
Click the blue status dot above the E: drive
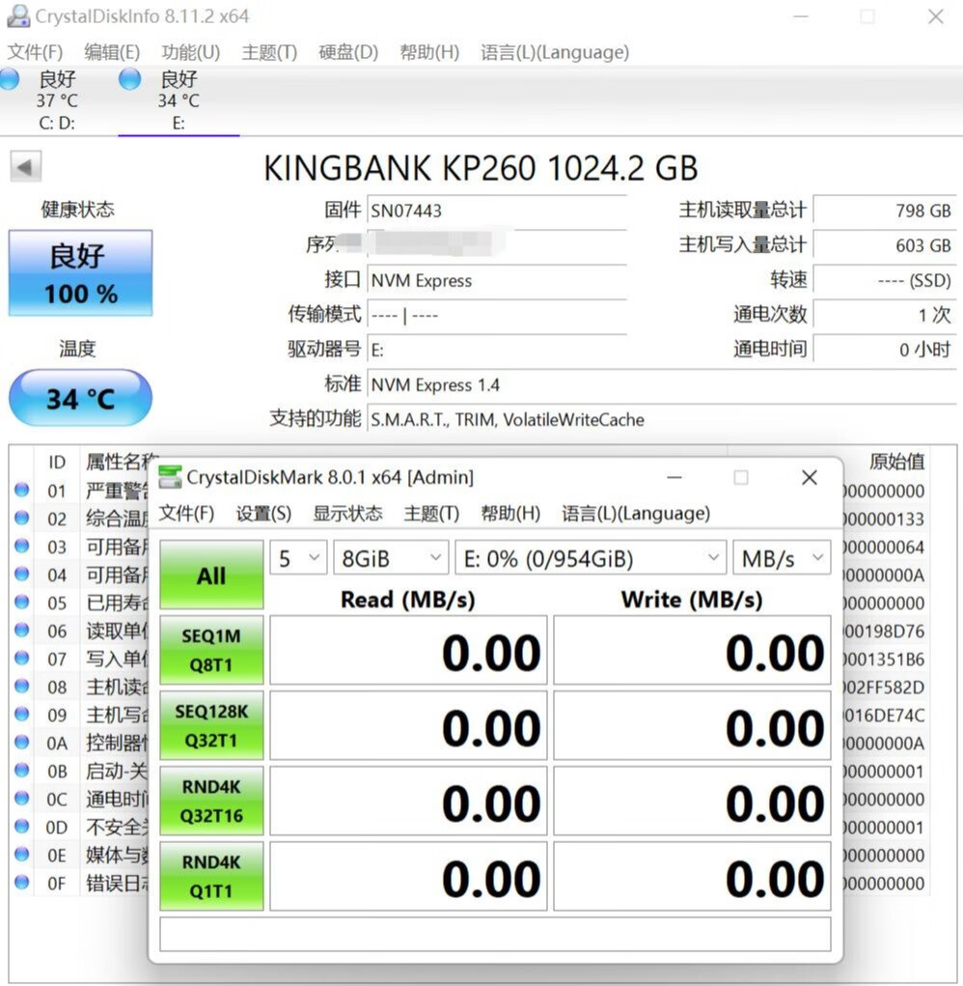pos(128,79)
